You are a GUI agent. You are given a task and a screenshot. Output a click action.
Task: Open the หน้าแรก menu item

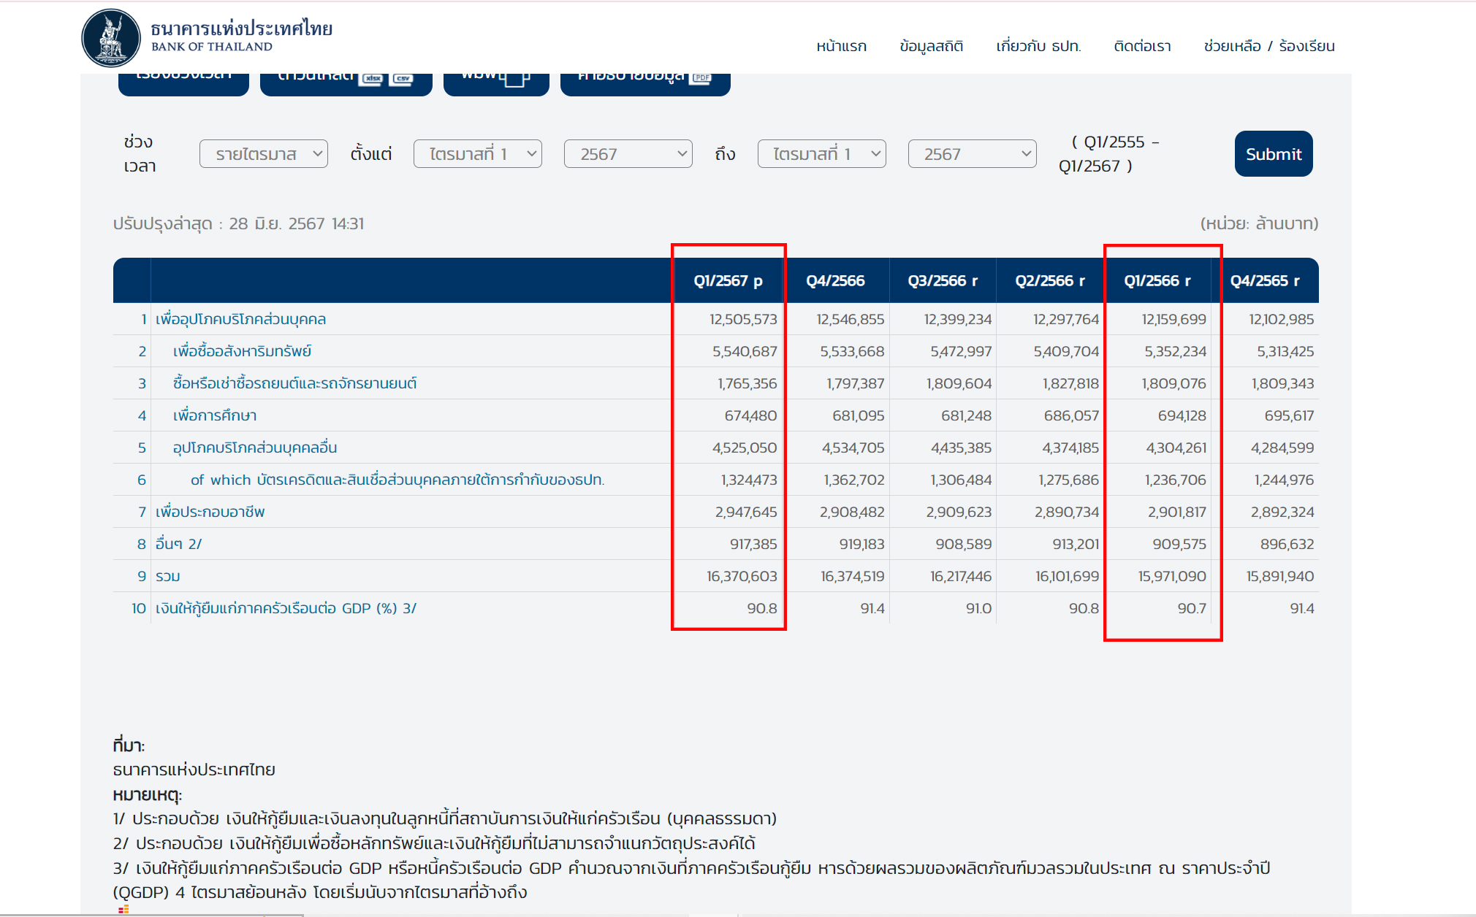[841, 46]
